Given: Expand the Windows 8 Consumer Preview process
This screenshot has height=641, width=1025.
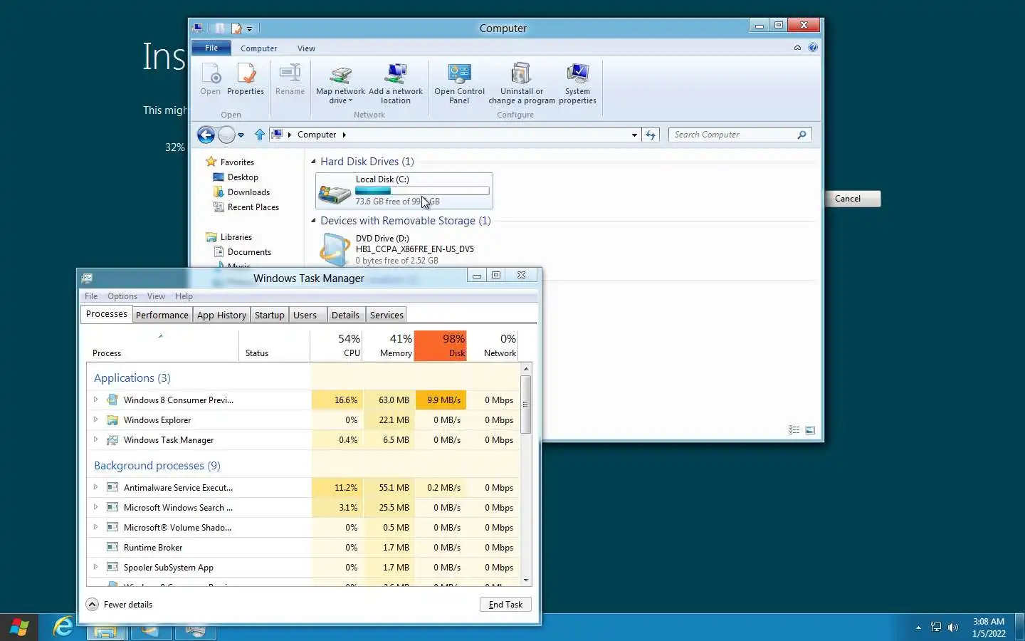Looking at the screenshot, I should [95, 400].
